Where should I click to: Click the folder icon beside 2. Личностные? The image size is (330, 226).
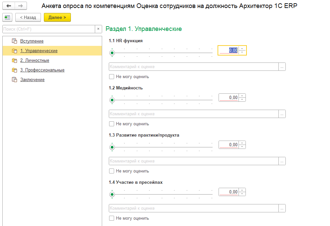[x=14, y=60]
